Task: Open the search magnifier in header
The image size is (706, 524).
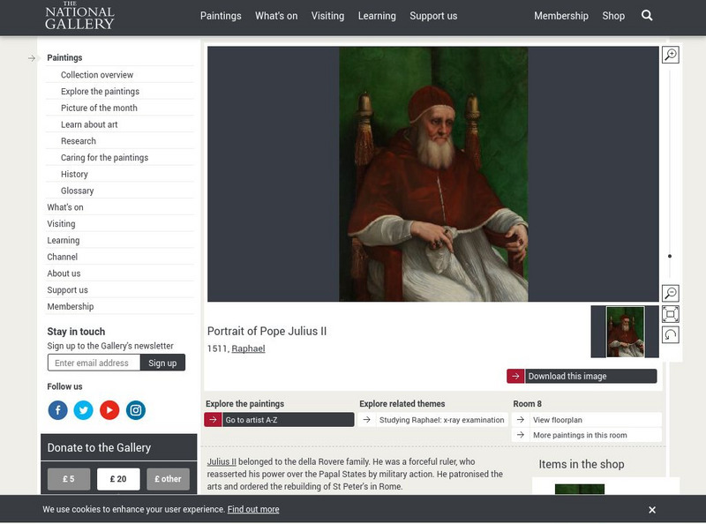Action: pos(647,16)
